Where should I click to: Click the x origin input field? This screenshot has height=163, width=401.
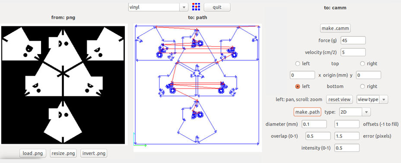(x=302, y=75)
